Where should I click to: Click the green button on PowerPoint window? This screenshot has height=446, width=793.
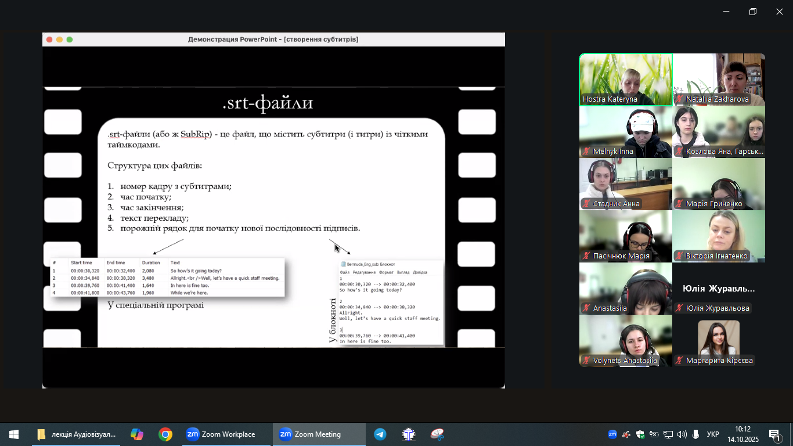tap(70, 39)
